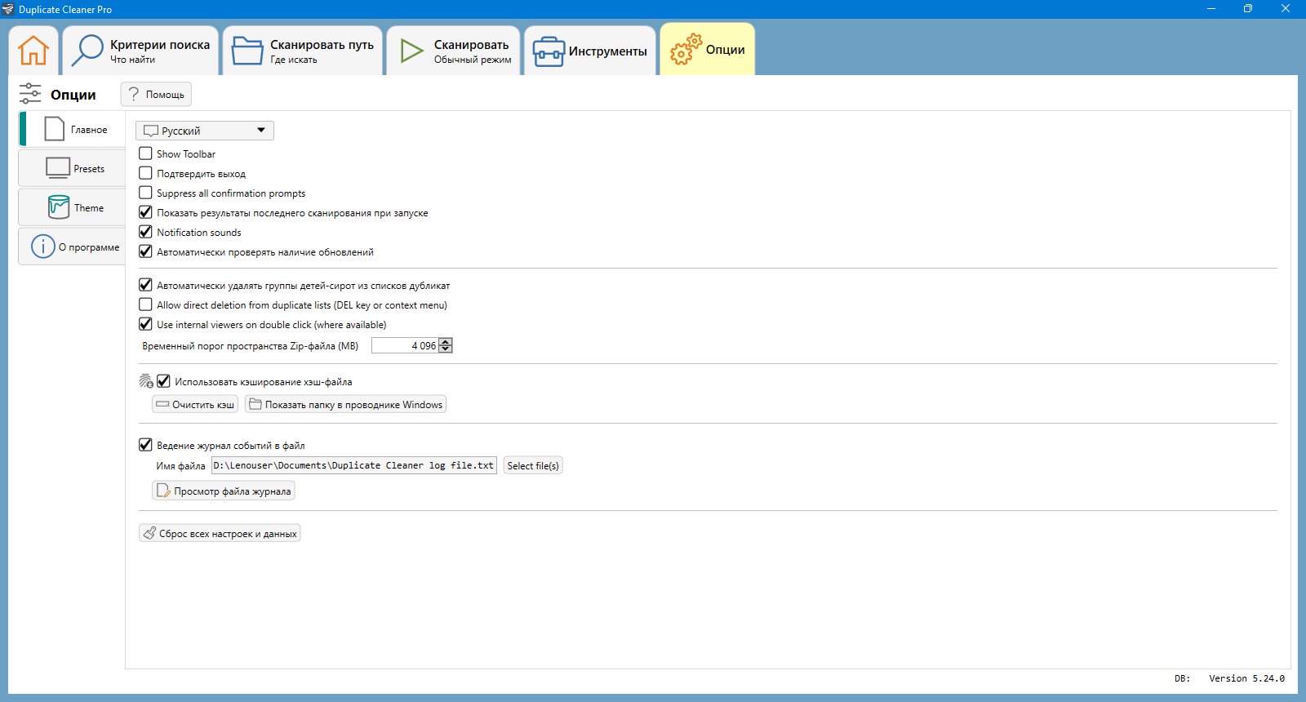Open the Инструменты tab
1306x702 pixels.
point(590,51)
